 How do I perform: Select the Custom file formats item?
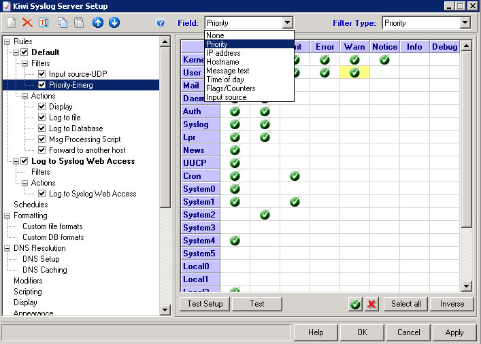pos(52,226)
